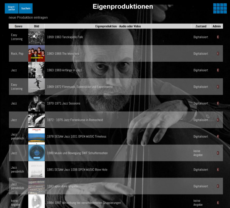
Task: Open the Suchen button
Action: tap(26, 8)
